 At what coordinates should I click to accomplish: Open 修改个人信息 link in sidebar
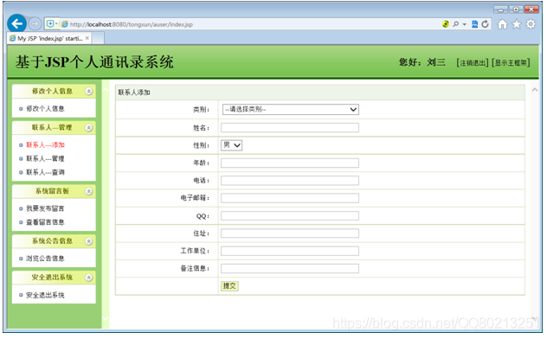pos(45,109)
